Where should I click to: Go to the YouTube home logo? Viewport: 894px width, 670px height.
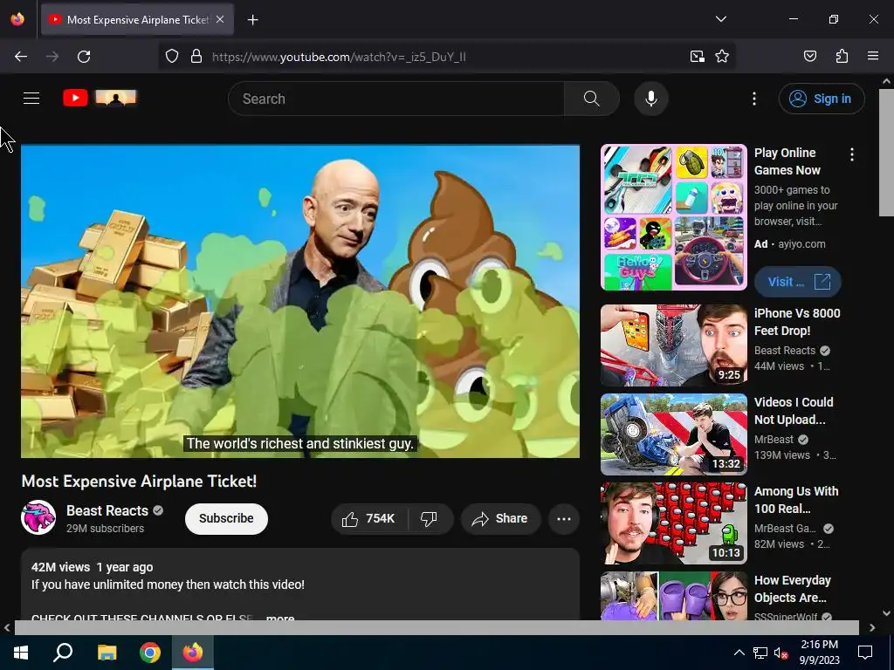tap(100, 98)
